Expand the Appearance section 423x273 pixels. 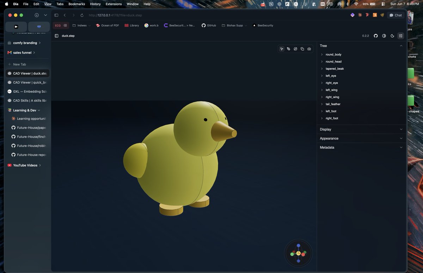coord(361,138)
